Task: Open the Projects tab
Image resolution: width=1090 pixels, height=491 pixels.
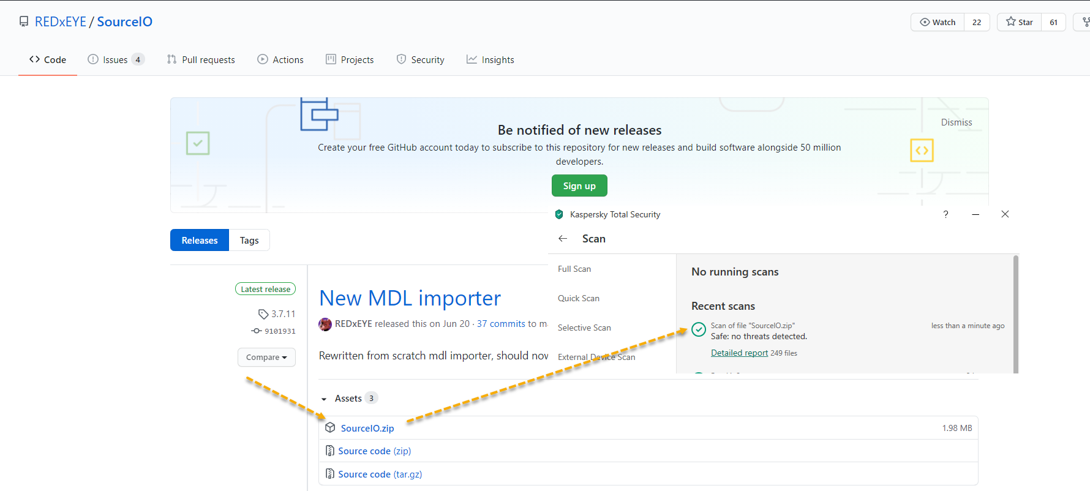Action: [350, 59]
